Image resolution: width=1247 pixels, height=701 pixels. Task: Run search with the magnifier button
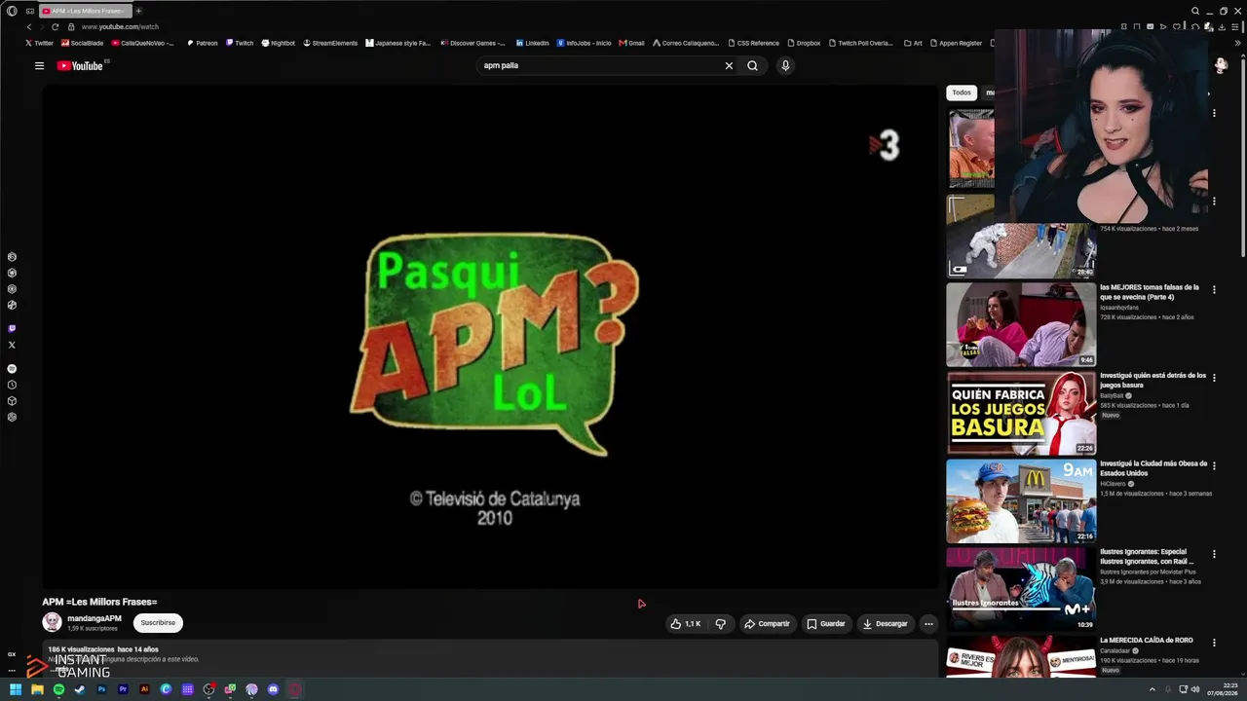pyautogui.click(x=752, y=66)
